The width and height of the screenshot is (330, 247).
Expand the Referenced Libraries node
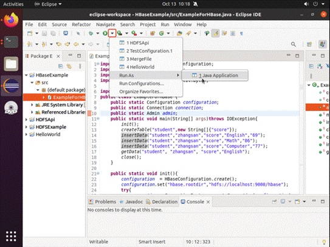[x=32, y=112]
